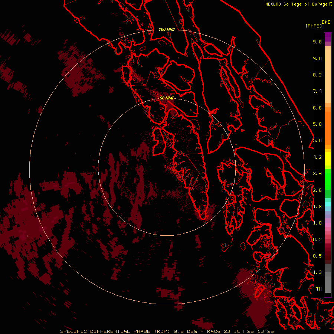
Task: Click the yellow segment of color bar
Action: click(328, 159)
